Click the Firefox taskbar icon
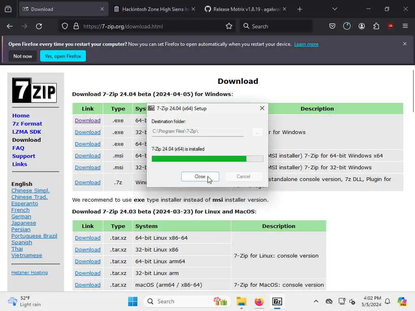 click(x=259, y=301)
